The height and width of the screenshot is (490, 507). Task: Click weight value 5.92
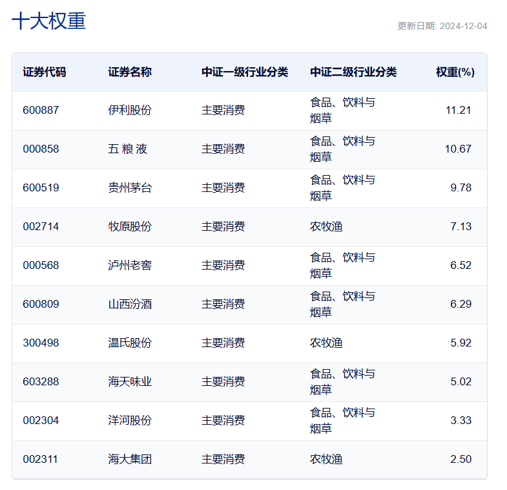coord(460,343)
